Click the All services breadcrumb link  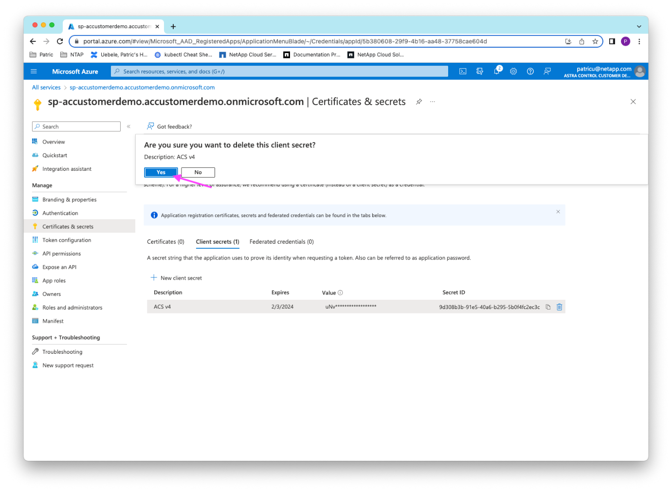46,88
